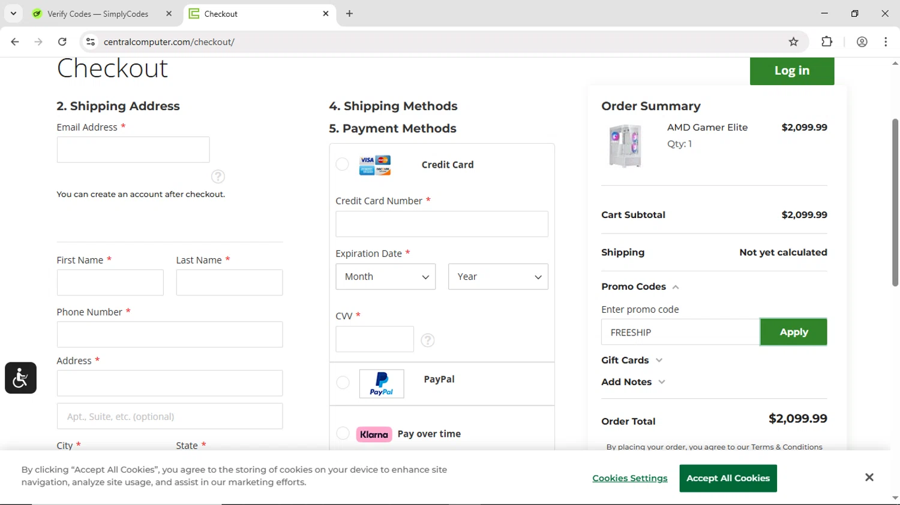The height and width of the screenshot is (505, 900).
Task: Bookmark this page with the star icon
Action: point(793,42)
